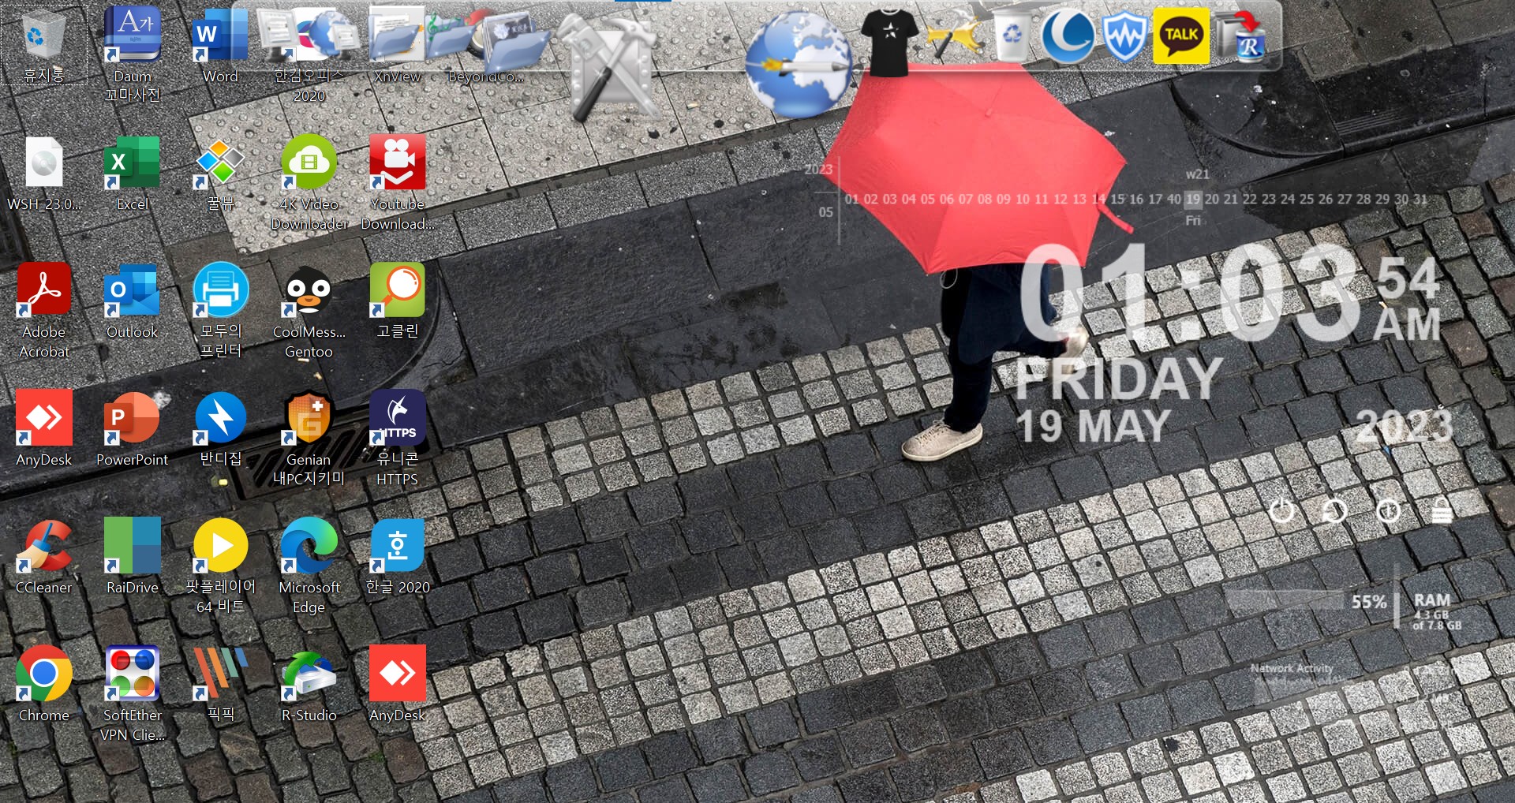Open the Recycle Bin (휴지통) desktop icon

tap(43, 44)
